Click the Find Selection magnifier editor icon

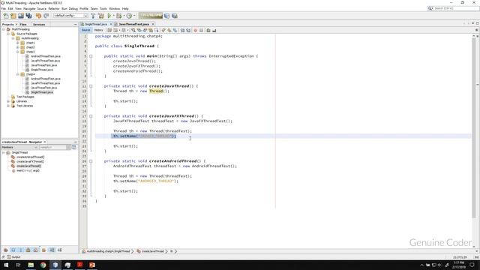coord(133,30)
